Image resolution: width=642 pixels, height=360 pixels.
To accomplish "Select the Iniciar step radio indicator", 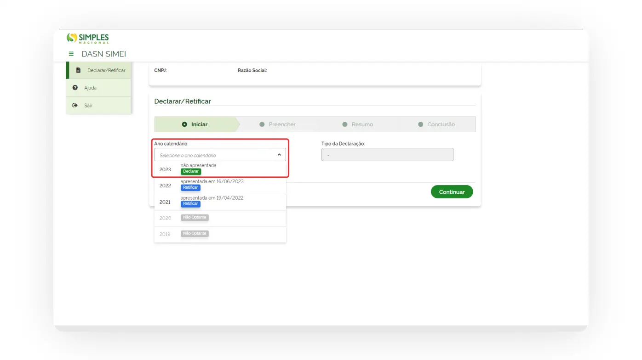I will [x=184, y=124].
